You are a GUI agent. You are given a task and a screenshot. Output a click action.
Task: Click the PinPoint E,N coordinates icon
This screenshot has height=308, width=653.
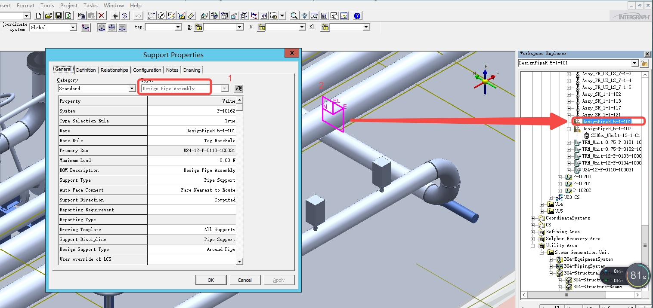[x=151, y=16]
